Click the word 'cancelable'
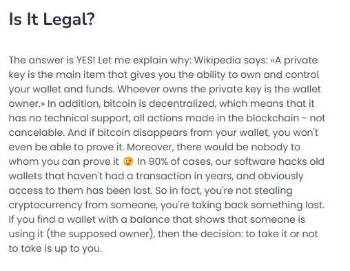The image size is (350, 271). (37, 132)
